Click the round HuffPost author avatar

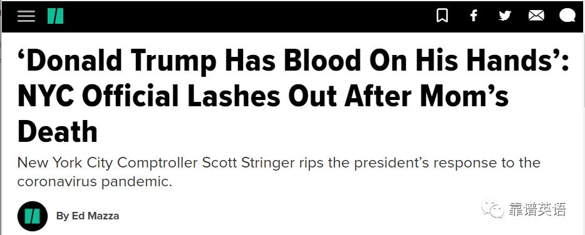point(33,216)
